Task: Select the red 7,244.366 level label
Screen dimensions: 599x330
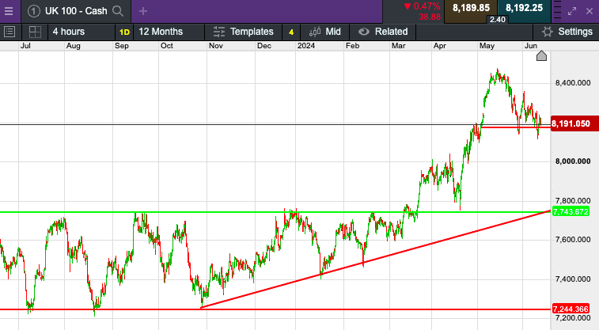Action: click(571, 309)
